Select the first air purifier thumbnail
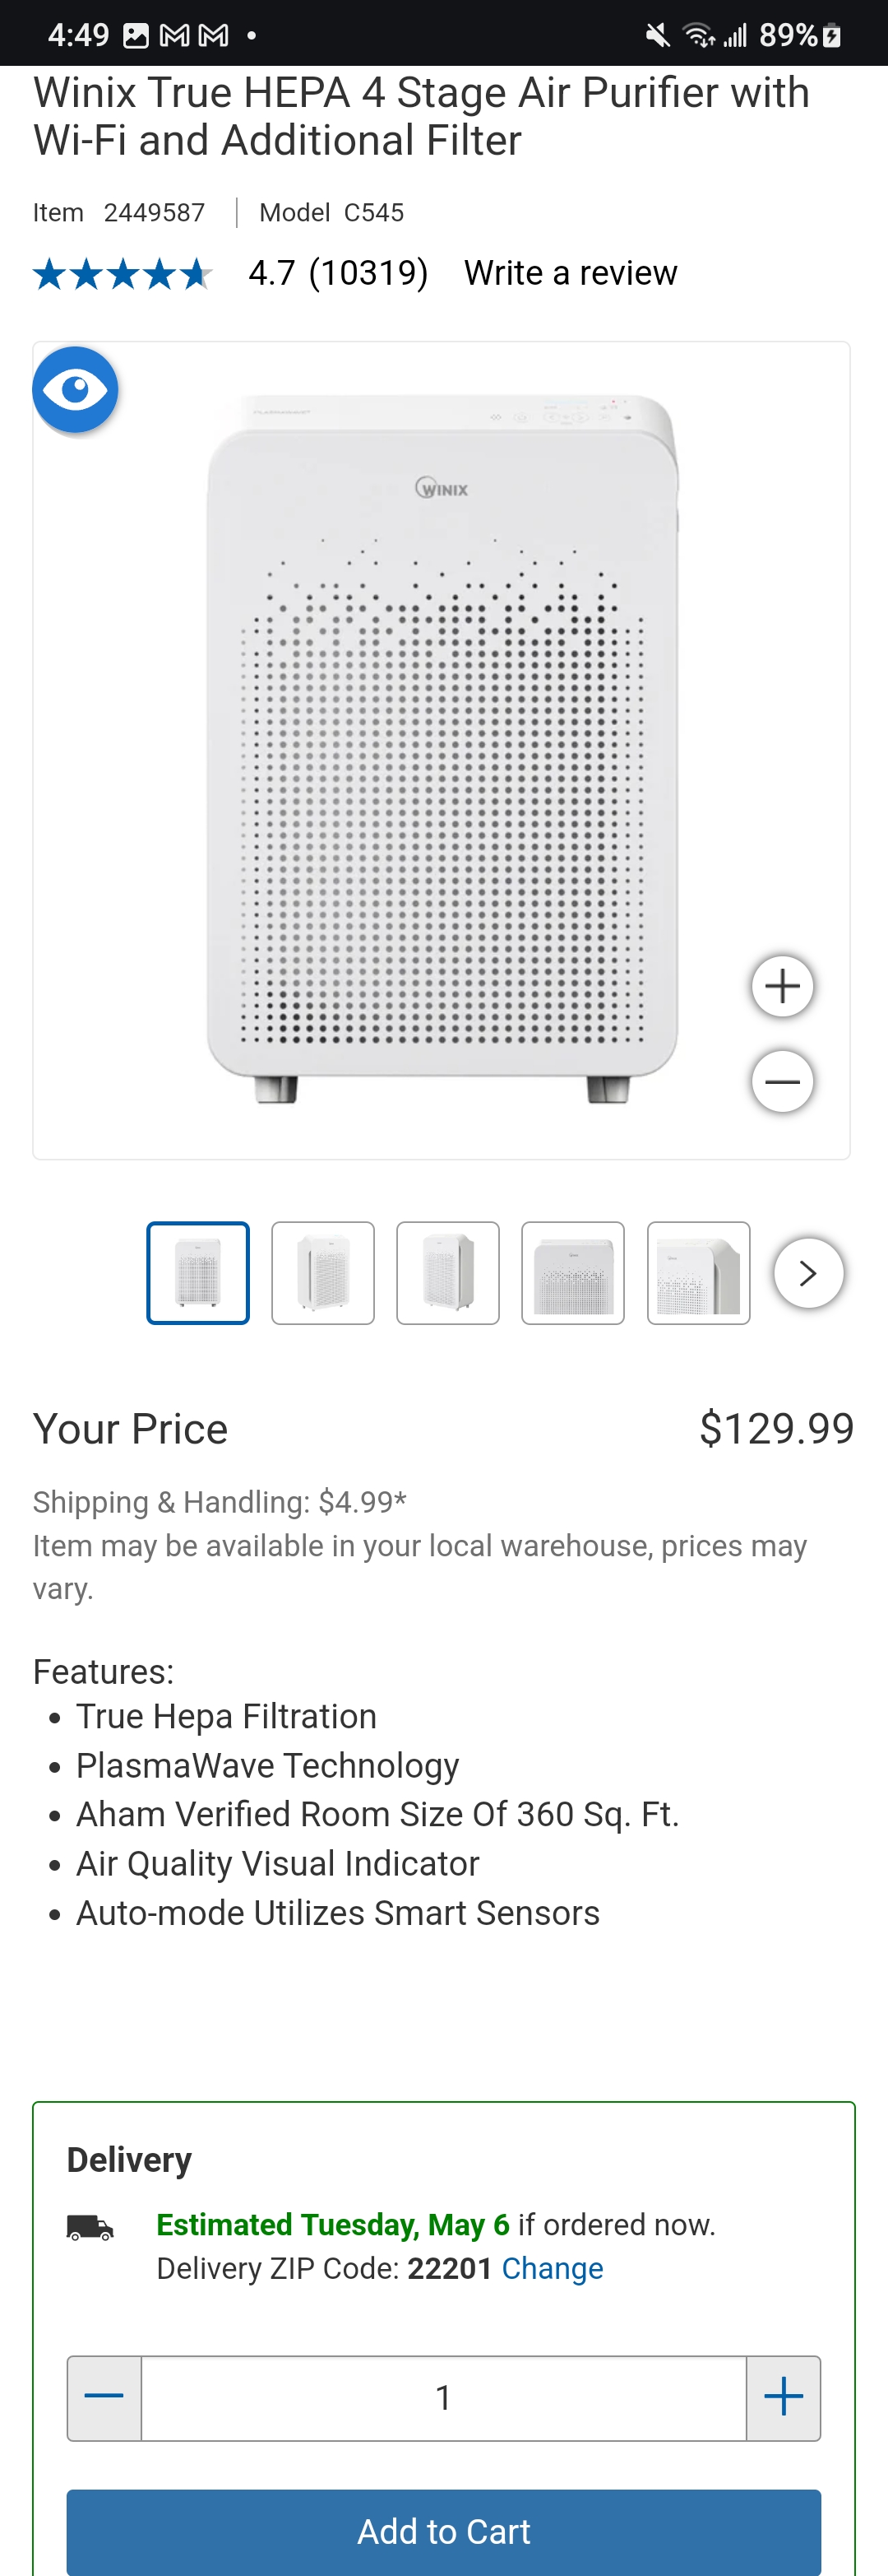The width and height of the screenshot is (888, 2576). pyautogui.click(x=198, y=1273)
